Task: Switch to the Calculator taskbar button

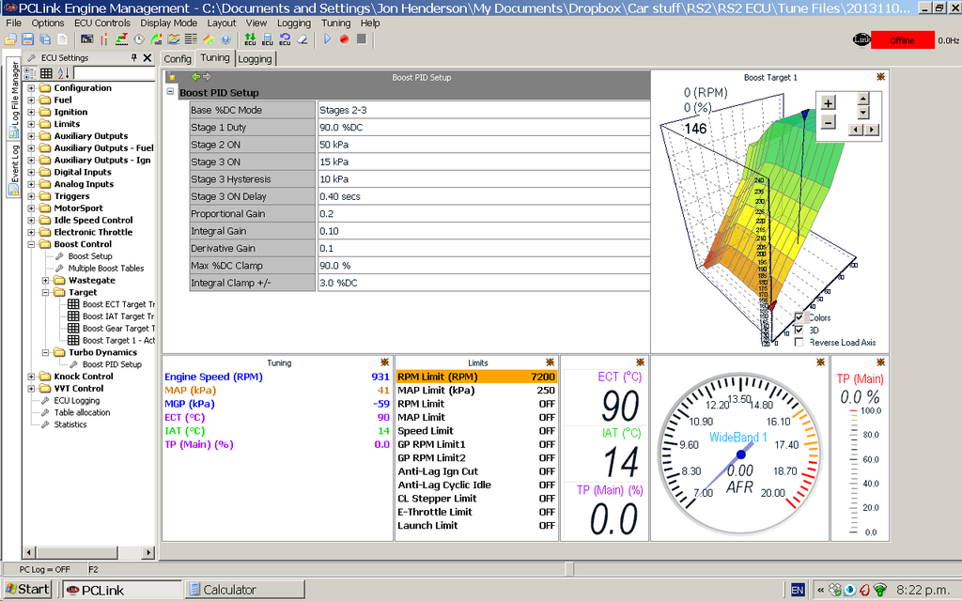Action: 245,590
